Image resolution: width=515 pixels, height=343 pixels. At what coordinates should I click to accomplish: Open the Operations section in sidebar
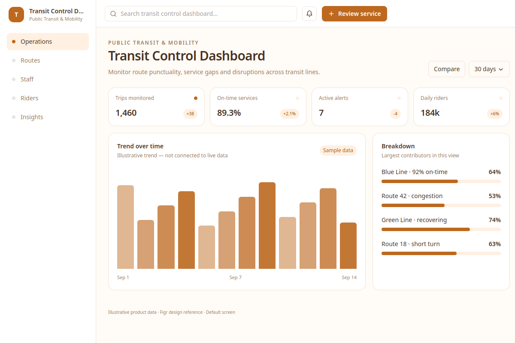pos(48,42)
